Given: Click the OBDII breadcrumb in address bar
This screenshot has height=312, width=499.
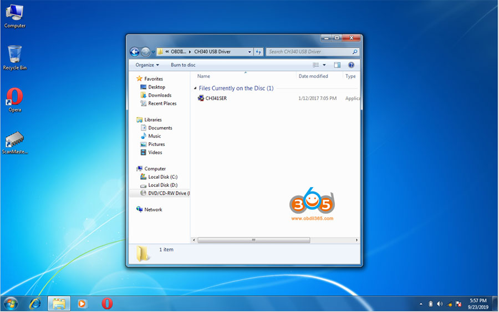Looking at the screenshot, I should coord(178,52).
